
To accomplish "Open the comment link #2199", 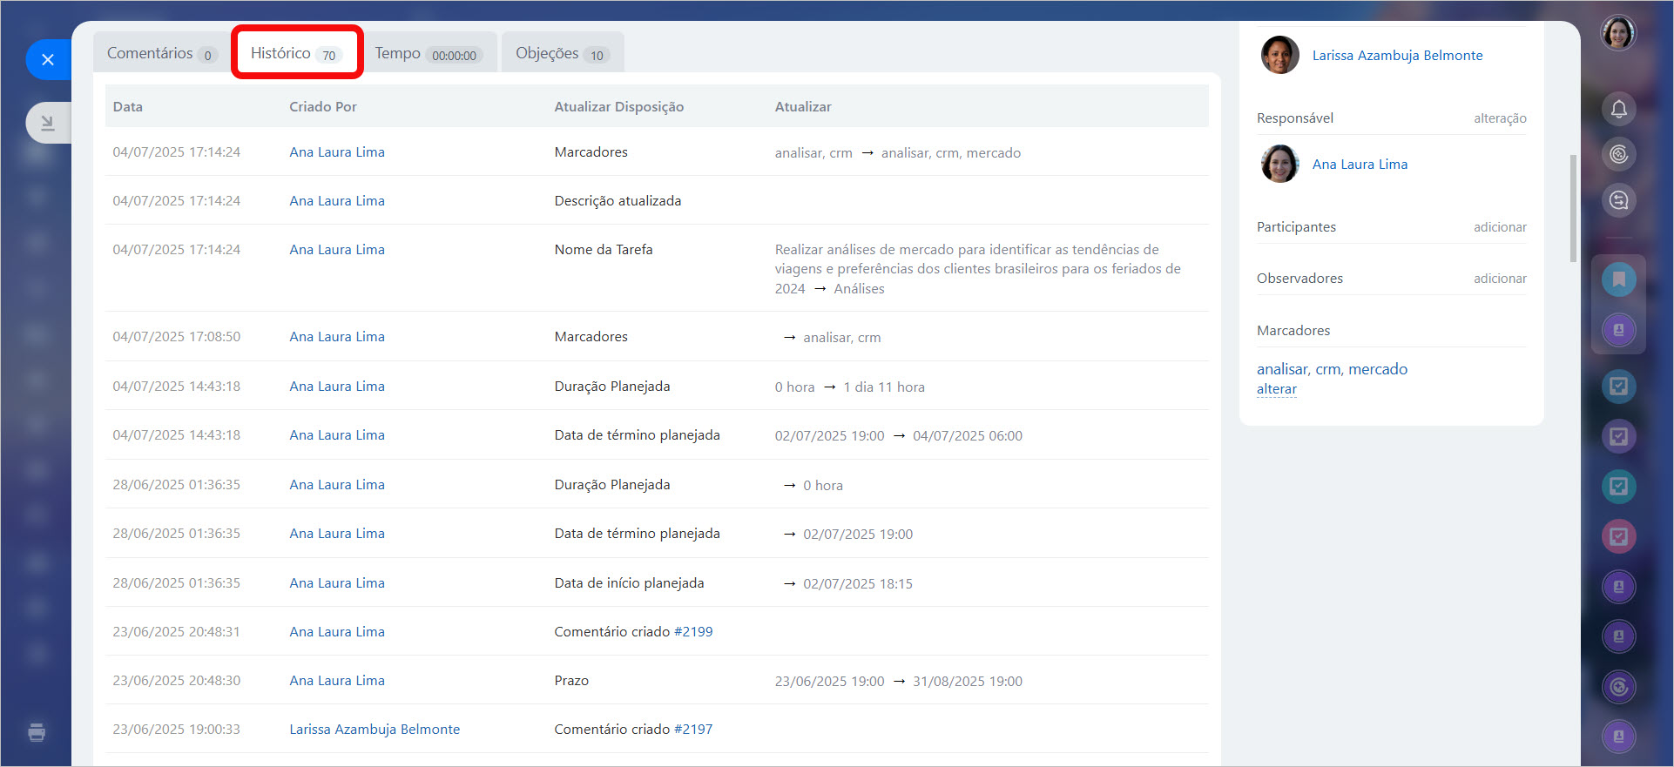I will point(693,631).
